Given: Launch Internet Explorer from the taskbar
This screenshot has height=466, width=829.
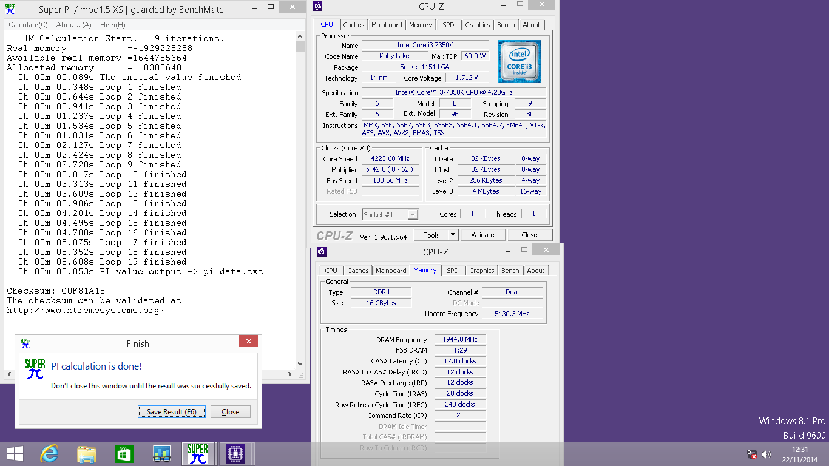Looking at the screenshot, I should (x=49, y=454).
